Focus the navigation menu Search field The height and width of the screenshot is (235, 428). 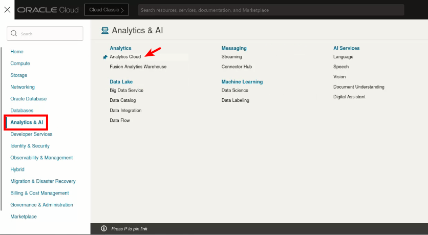coord(45,34)
